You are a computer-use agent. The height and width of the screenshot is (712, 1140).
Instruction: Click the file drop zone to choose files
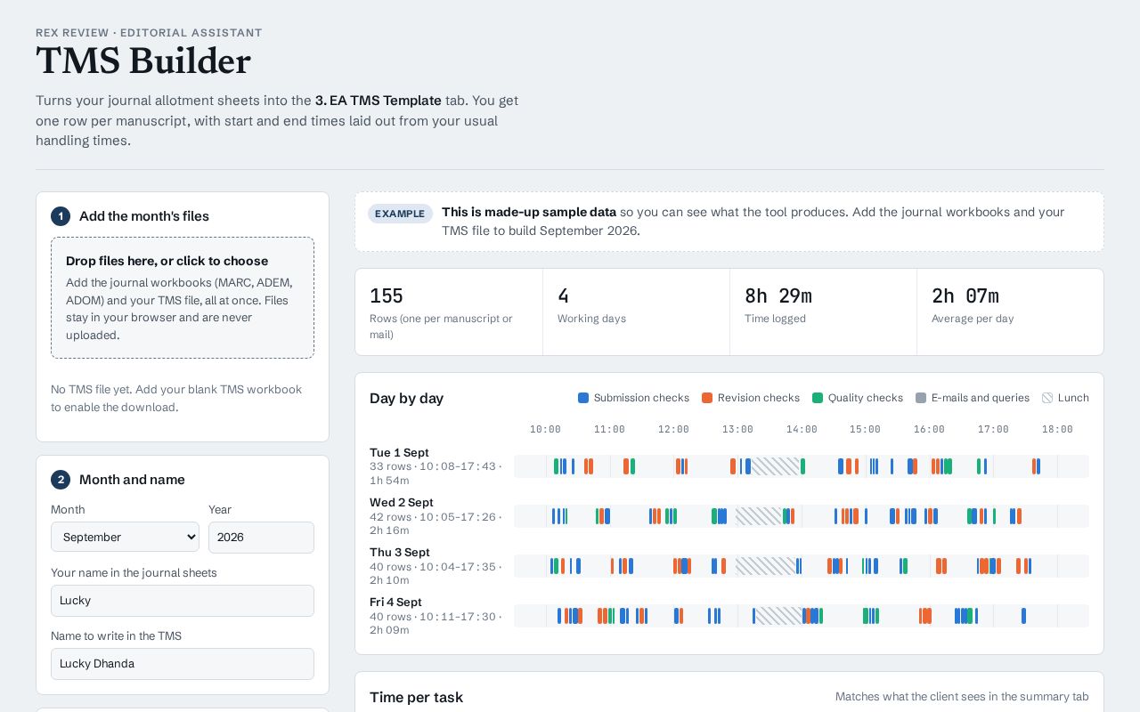tap(183, 297)
